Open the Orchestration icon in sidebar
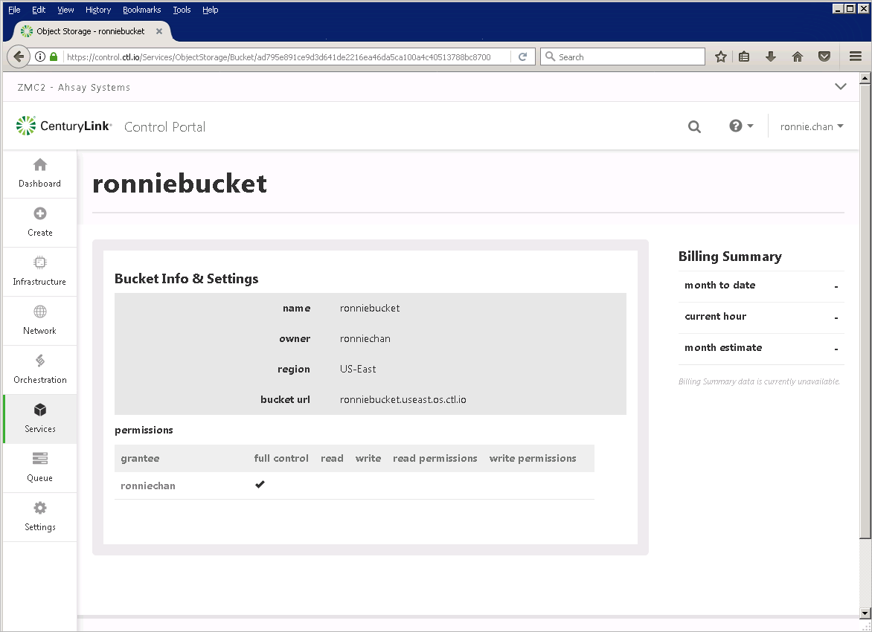 (x=39, y=360)
